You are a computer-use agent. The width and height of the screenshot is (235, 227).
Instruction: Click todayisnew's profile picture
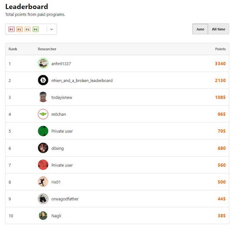pyautogui.click(x=43, y=97)
